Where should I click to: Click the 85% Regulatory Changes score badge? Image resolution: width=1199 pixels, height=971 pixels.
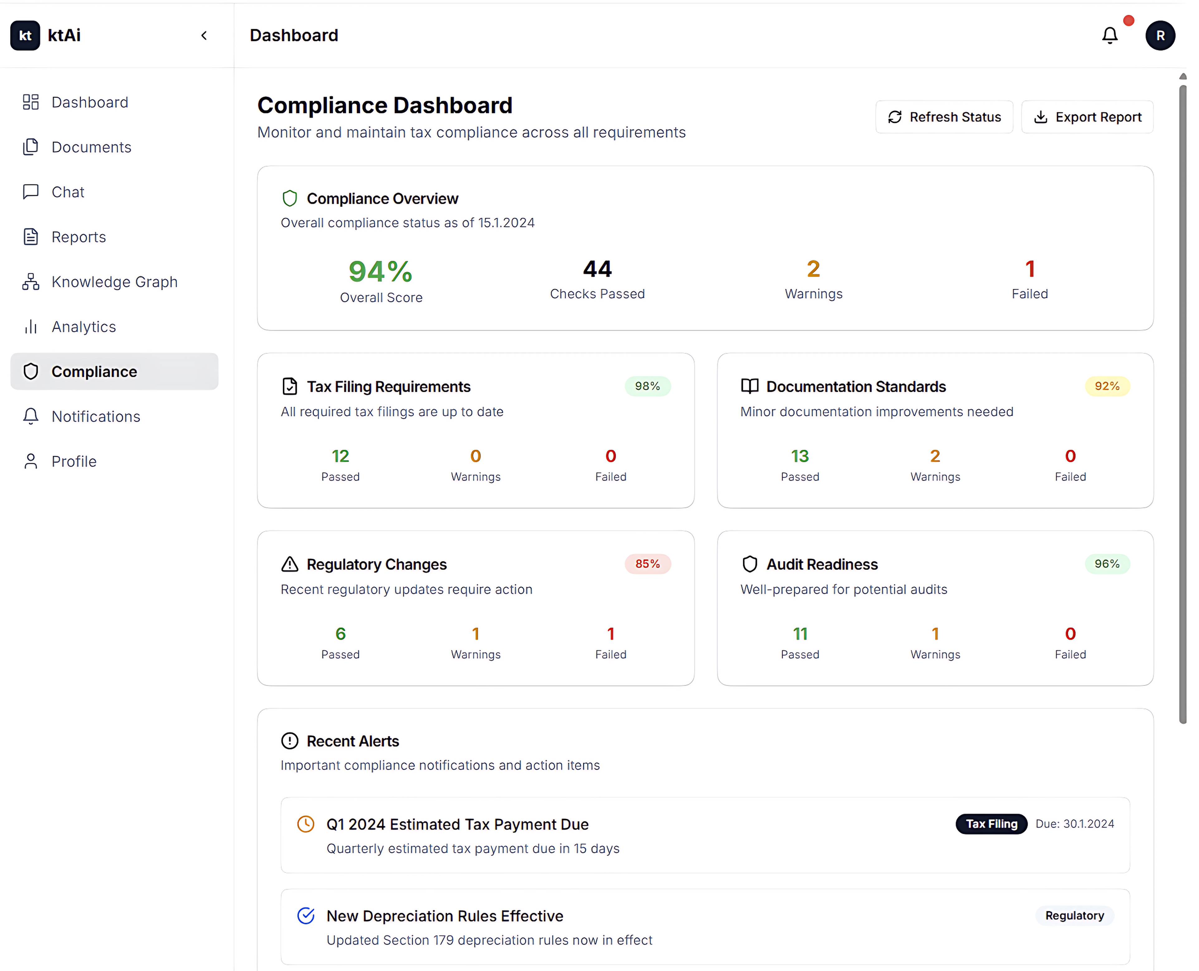point(647,564)
